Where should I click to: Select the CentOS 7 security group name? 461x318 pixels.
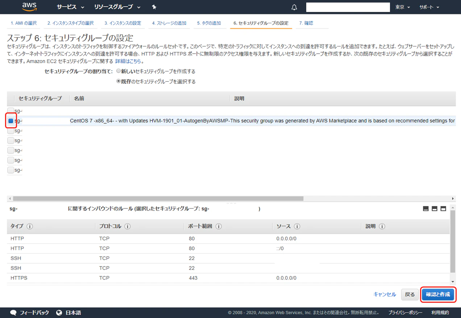coord(262,121)
